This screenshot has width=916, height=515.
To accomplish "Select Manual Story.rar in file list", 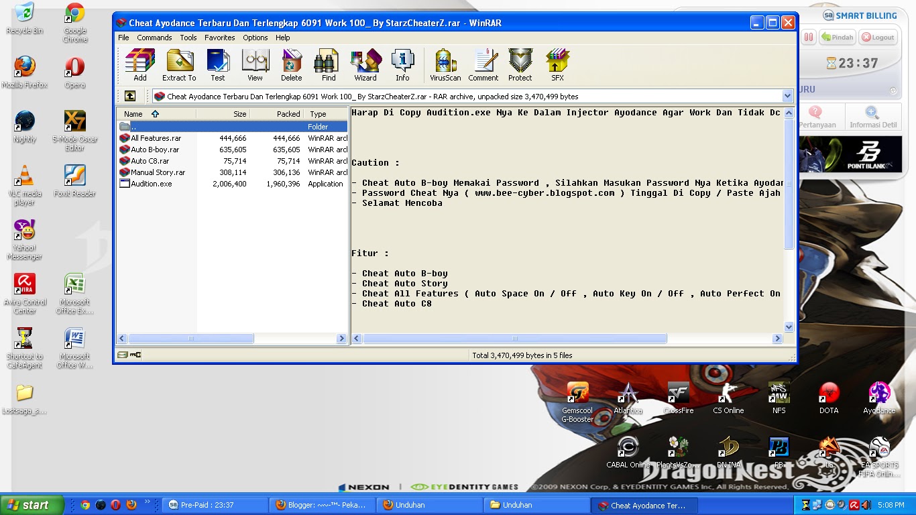I will [x=158, y=172].
